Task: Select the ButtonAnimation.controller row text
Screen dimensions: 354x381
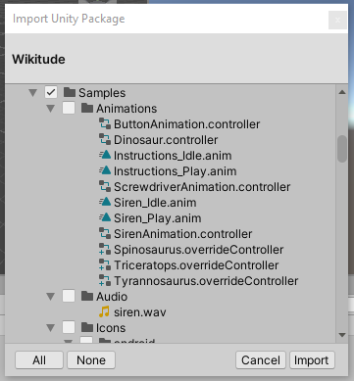Action: point(187,124)
